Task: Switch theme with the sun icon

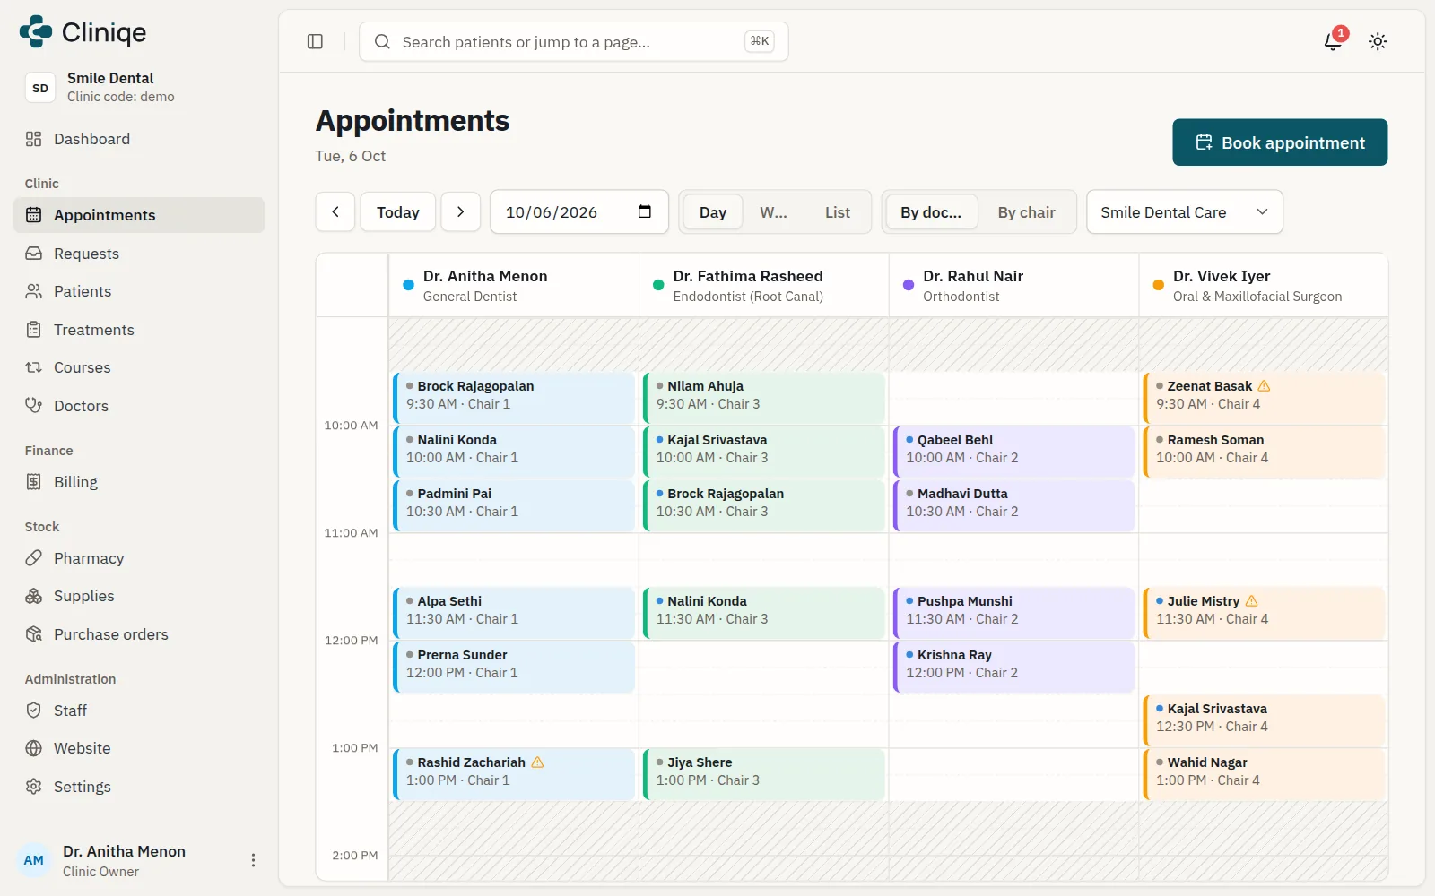Action: 1378,41
